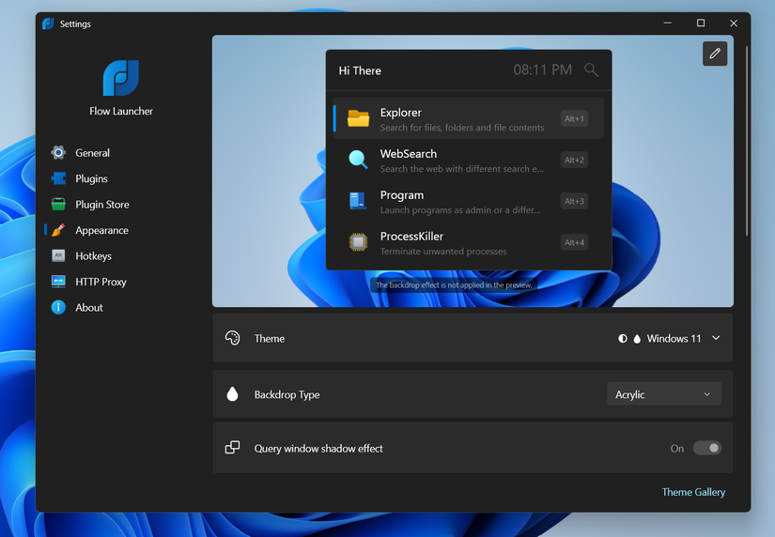Click the backdrop effect not applied notice

[x=454, y=285]
